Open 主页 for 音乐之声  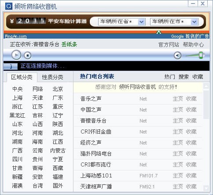pyautogui.click(x=178, y=99)
